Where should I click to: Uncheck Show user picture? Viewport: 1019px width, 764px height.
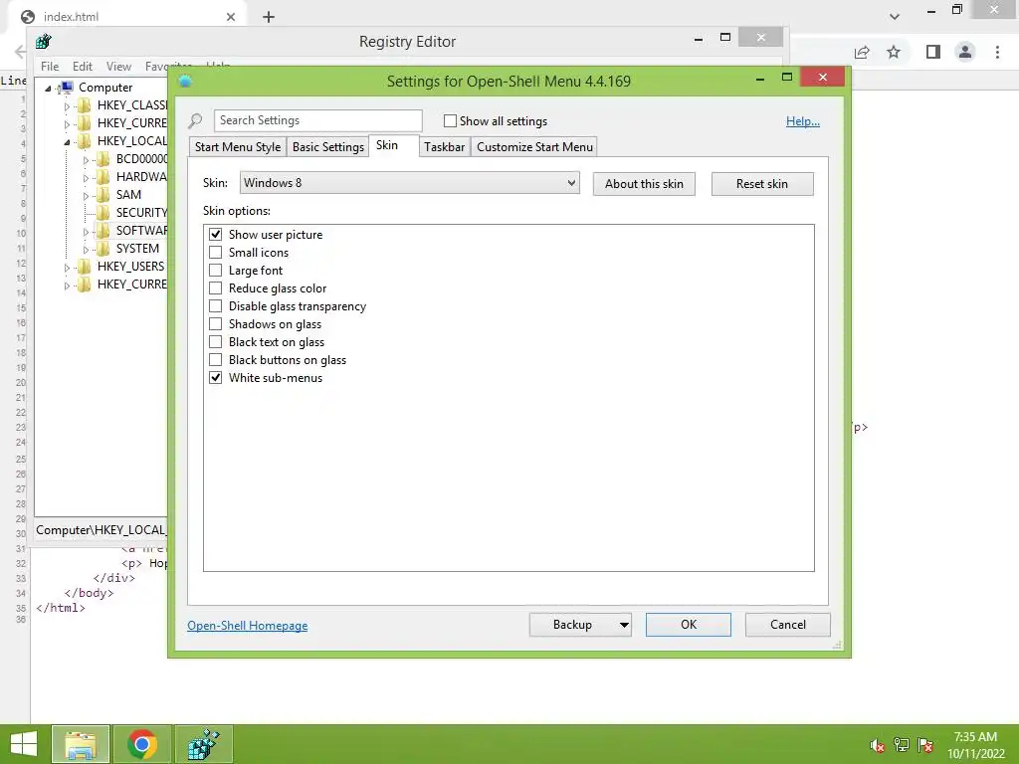pyautogui.click(x=215, y=235)
